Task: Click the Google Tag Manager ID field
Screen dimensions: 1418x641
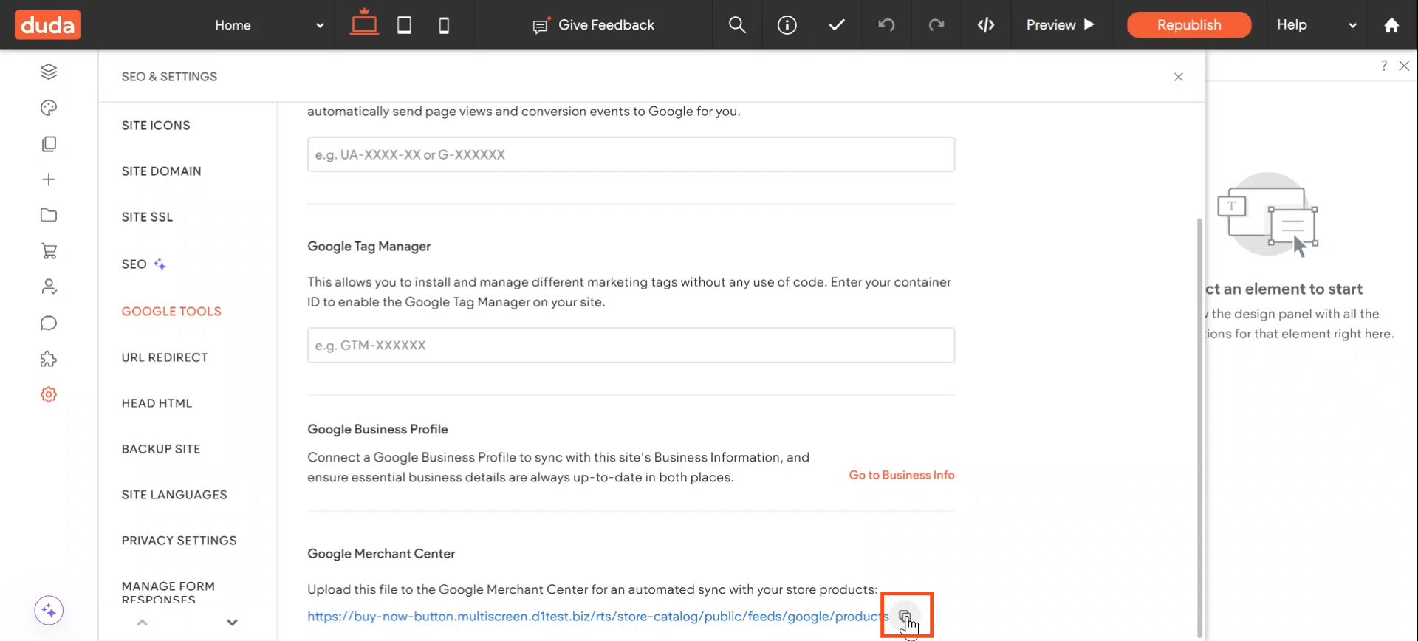Action: click(x=631, y=346)
